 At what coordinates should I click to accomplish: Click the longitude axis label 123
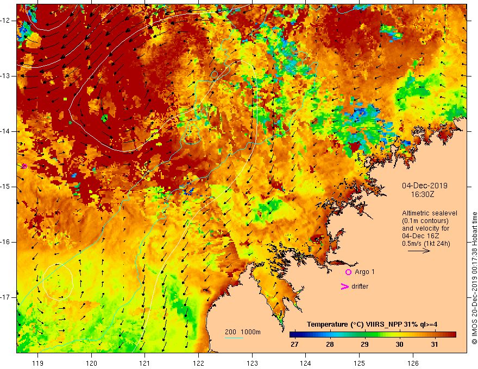(x=252, y=363)
